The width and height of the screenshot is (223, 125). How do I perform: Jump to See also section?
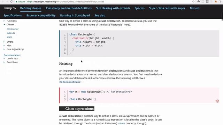tap(100, 15)
